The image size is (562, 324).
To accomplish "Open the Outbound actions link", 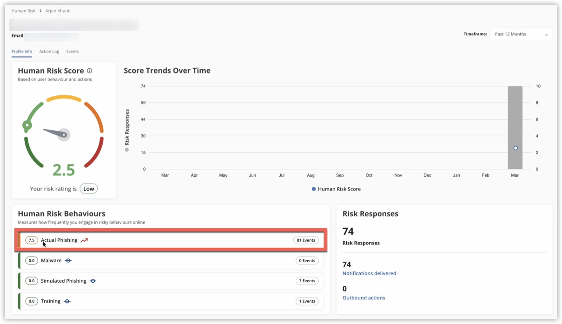I will pyautogui.click(x=364, y=298).
